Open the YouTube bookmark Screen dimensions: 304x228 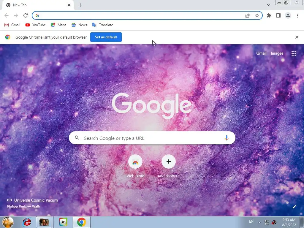pyautogui.click(x=36, y=25)
